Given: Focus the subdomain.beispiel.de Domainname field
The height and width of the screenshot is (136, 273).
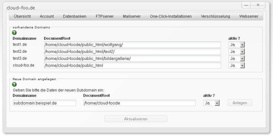Looking at the screenshot, I should [44, 103].
